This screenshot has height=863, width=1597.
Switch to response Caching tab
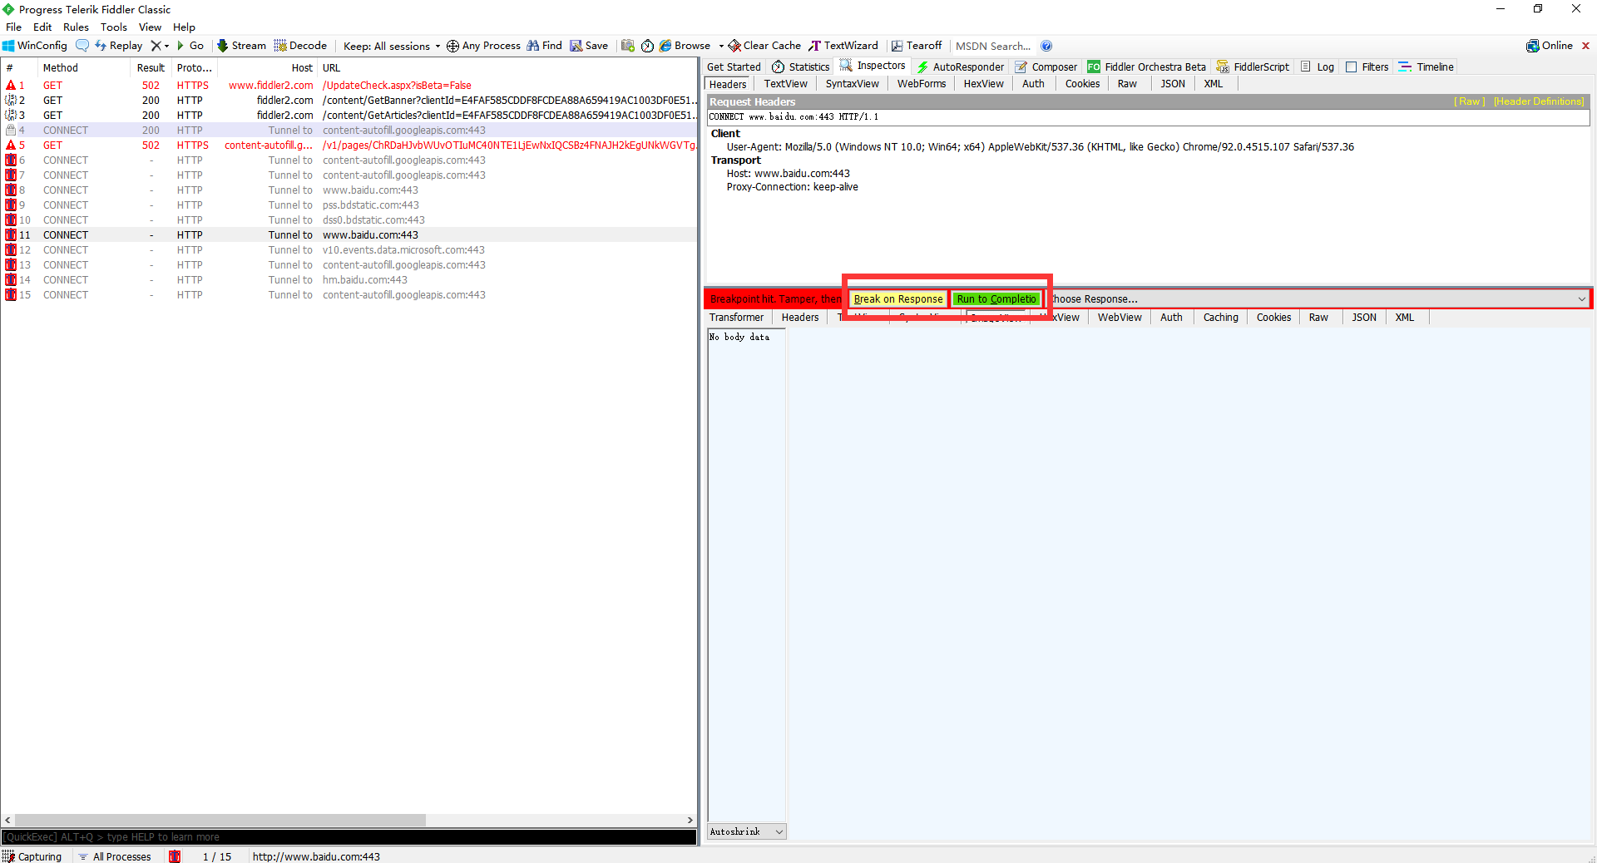tap(1220, 317)
